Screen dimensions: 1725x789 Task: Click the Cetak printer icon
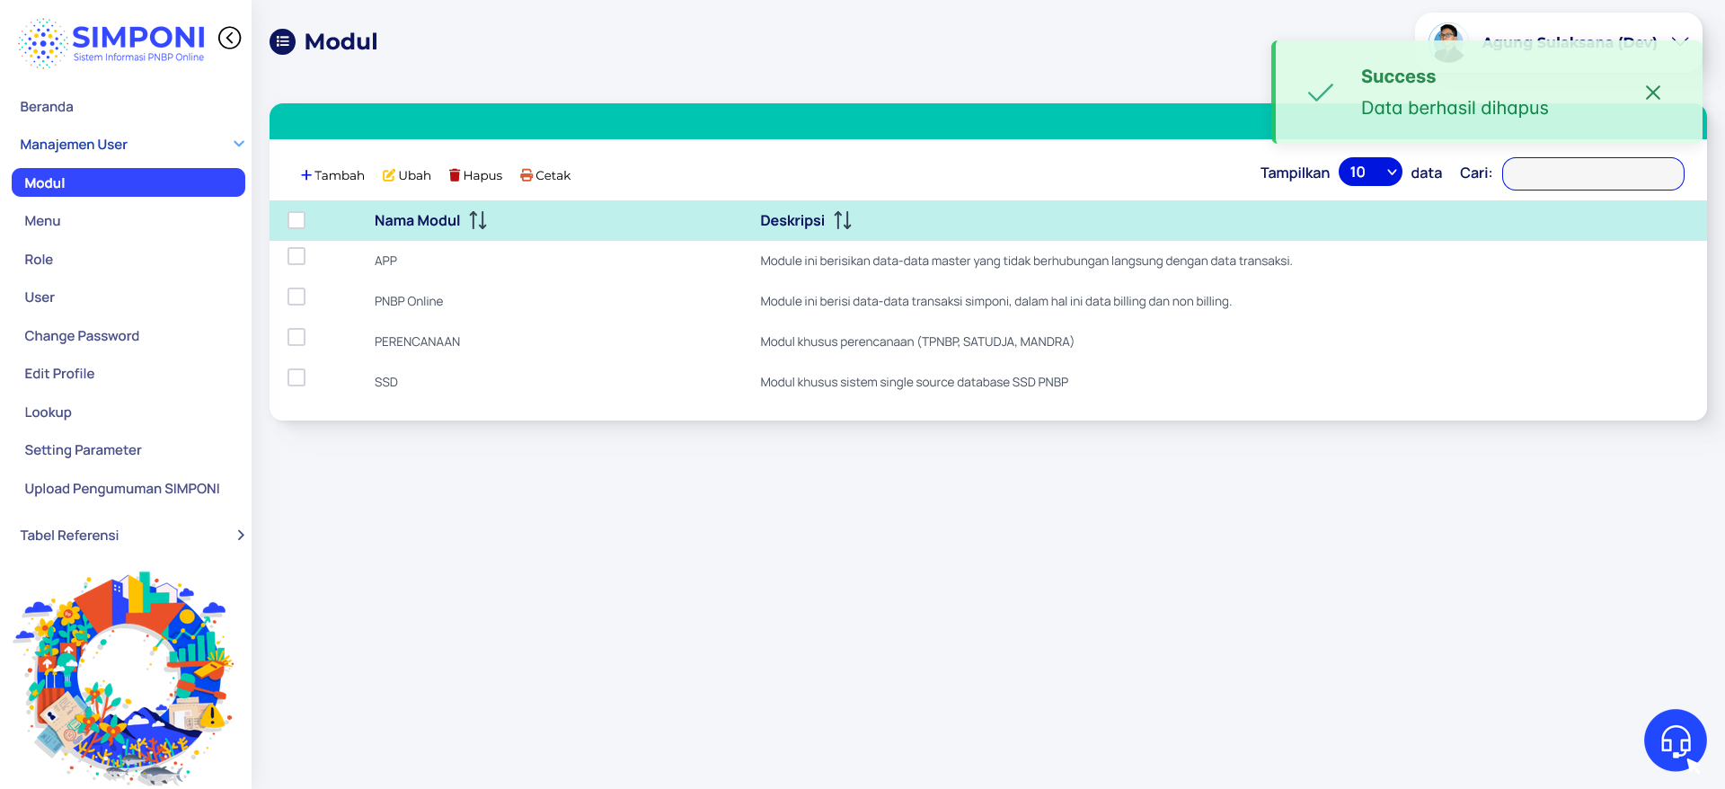click(x=526, y=175)
